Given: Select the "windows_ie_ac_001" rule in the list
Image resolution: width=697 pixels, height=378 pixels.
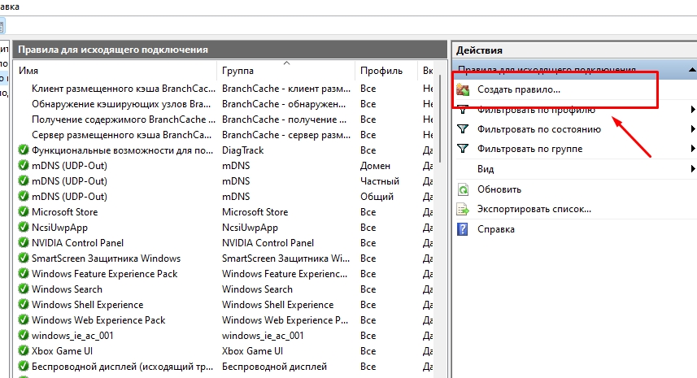Looking at the screenshot, I should click(72, 336).
